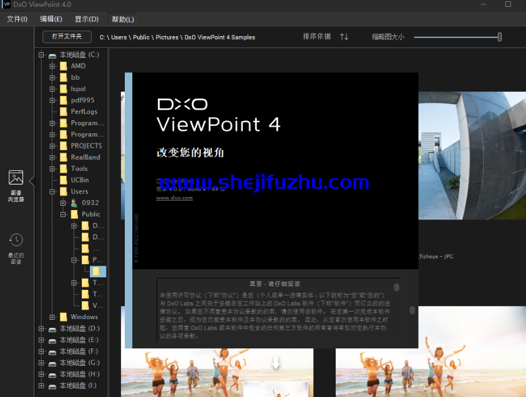Open the 文件 menu
This screenshot has height=397, width=526.
(x=17, y=19)
